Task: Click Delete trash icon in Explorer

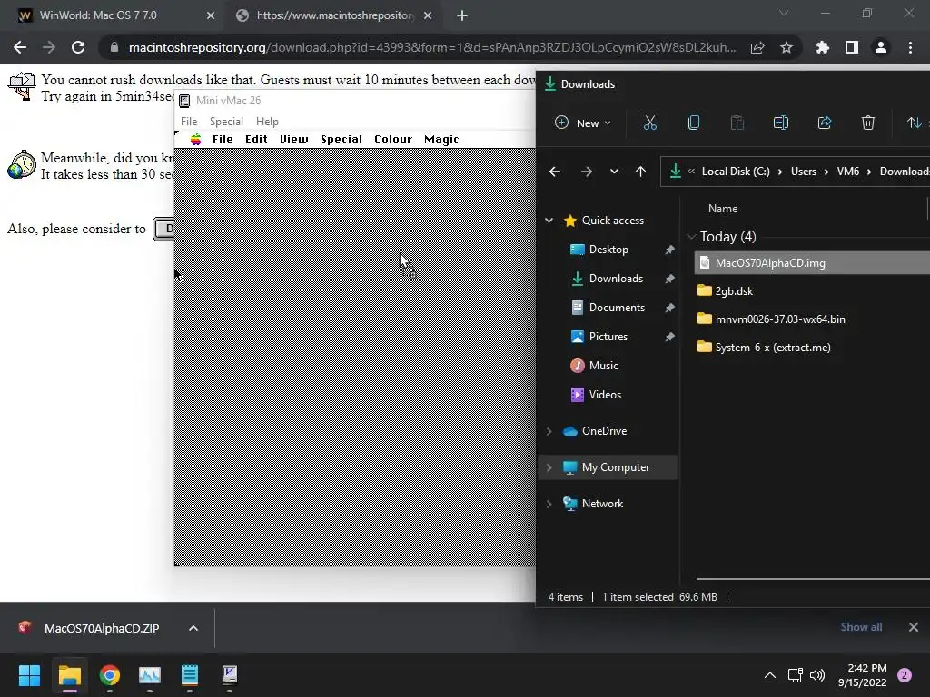Action: click(867, 123)
